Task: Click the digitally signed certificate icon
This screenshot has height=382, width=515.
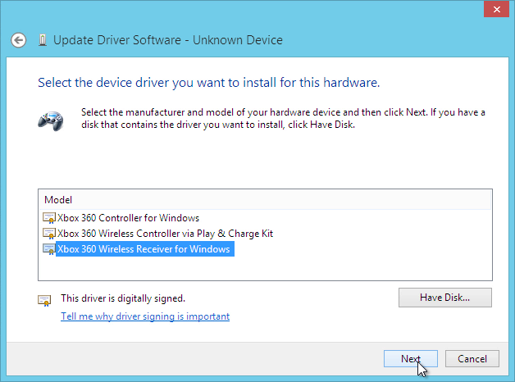Action: coord(44,300)
